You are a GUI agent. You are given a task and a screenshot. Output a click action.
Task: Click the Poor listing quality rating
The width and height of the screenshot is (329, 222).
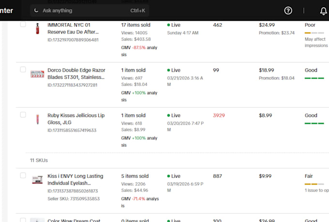click(x=310, y=25)
